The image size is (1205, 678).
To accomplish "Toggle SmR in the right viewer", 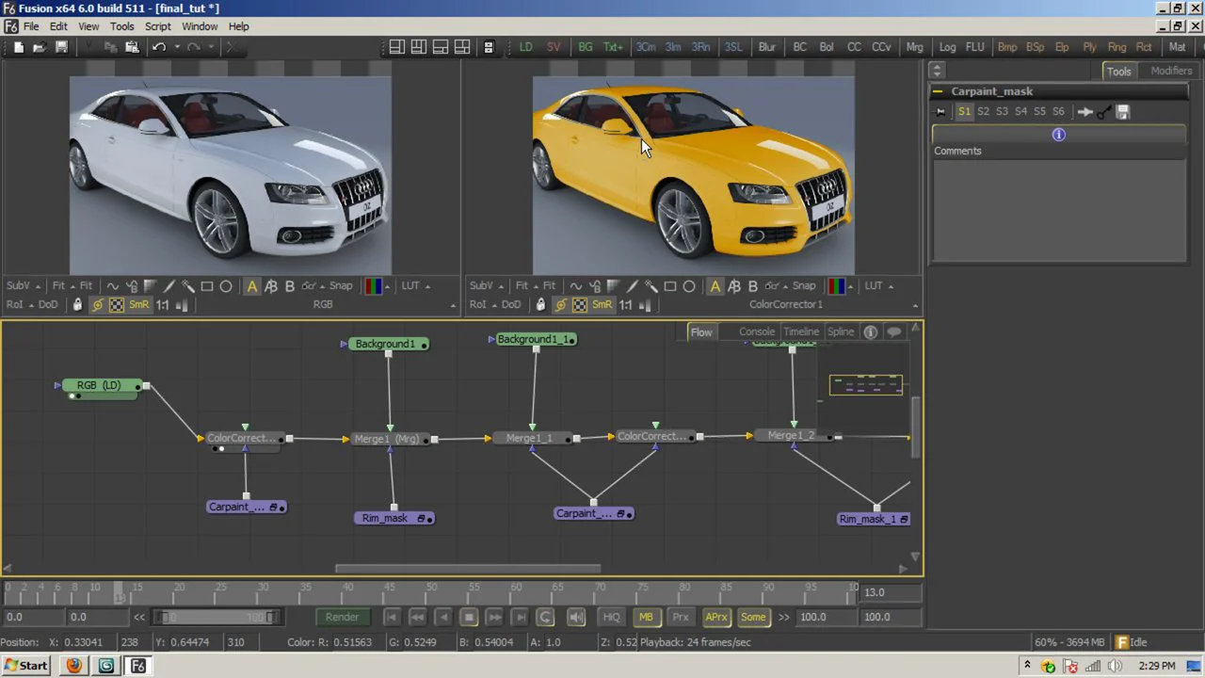I will coord(602,305).
